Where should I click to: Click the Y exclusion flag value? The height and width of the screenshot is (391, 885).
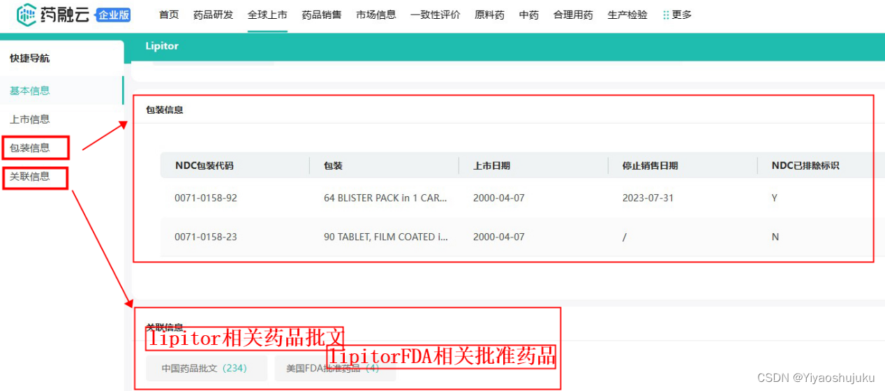click(x=775, y=198)
